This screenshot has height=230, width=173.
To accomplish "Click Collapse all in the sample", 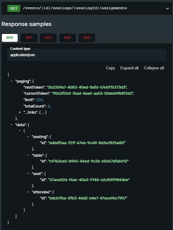I will click(154, 68).
